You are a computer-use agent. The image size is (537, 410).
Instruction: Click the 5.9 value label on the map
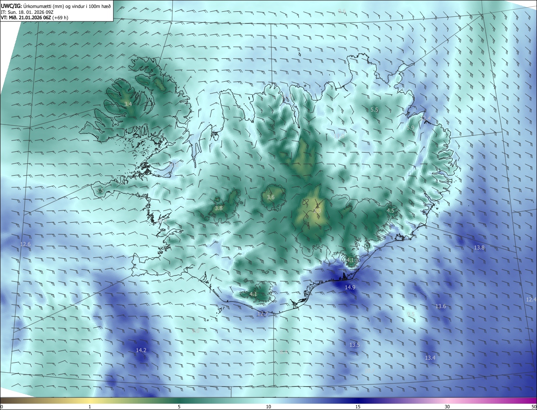pos(410,127)
